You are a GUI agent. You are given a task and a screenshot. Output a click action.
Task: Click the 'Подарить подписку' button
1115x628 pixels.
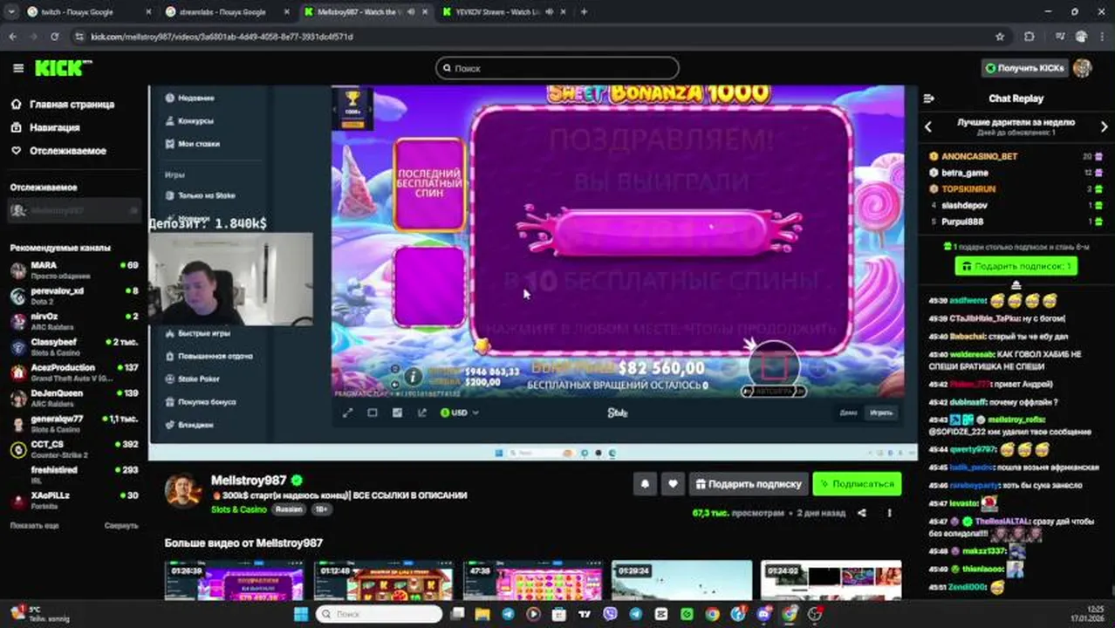click(x=749, y=484)
